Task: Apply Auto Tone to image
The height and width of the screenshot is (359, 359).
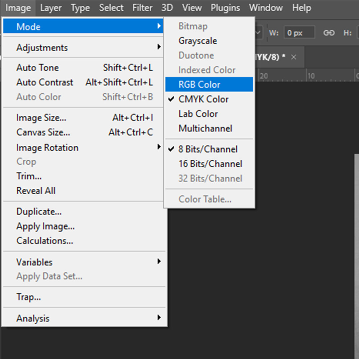Action: 38,68
